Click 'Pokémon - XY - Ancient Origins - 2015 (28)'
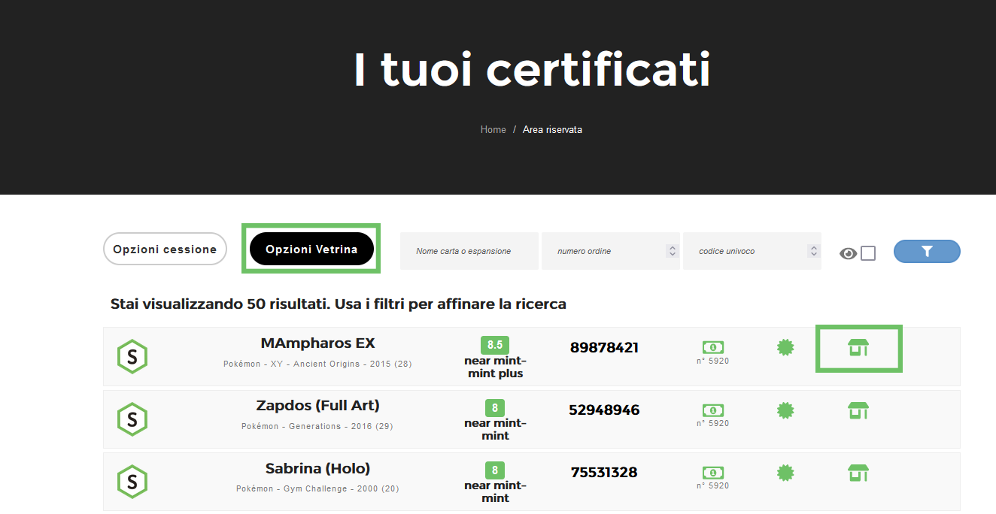Viewport: 996px width, 514px height. (x=317, y=364)
